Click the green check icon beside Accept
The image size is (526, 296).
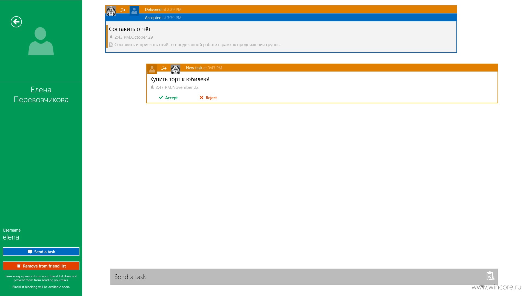point(161,97)
